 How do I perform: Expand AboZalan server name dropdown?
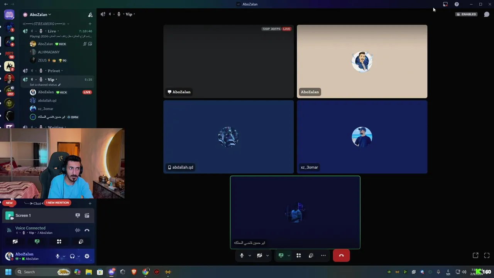coord(49,15)
